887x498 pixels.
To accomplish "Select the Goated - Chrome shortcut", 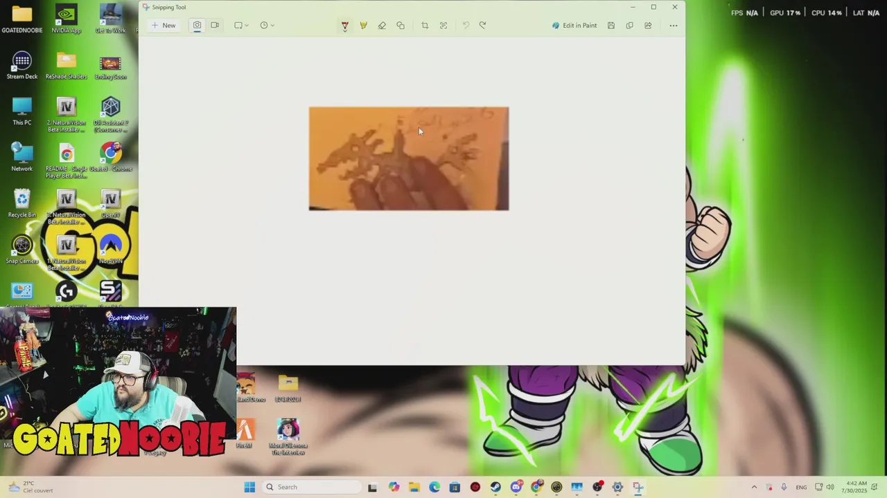I will [111, 158].
